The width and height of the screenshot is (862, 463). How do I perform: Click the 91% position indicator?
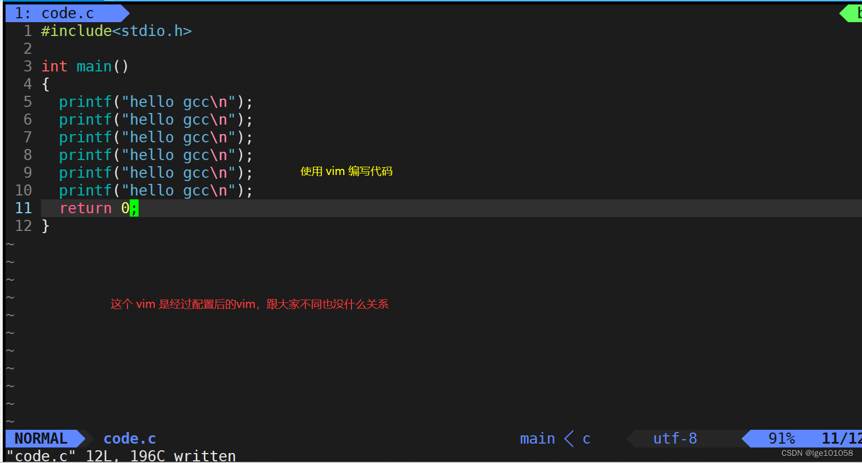[782, 439]
